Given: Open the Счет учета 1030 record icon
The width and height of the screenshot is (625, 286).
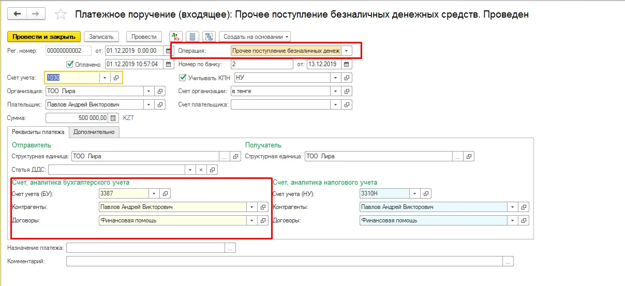Looking at the screenshot, I should [x=116, y=78].
